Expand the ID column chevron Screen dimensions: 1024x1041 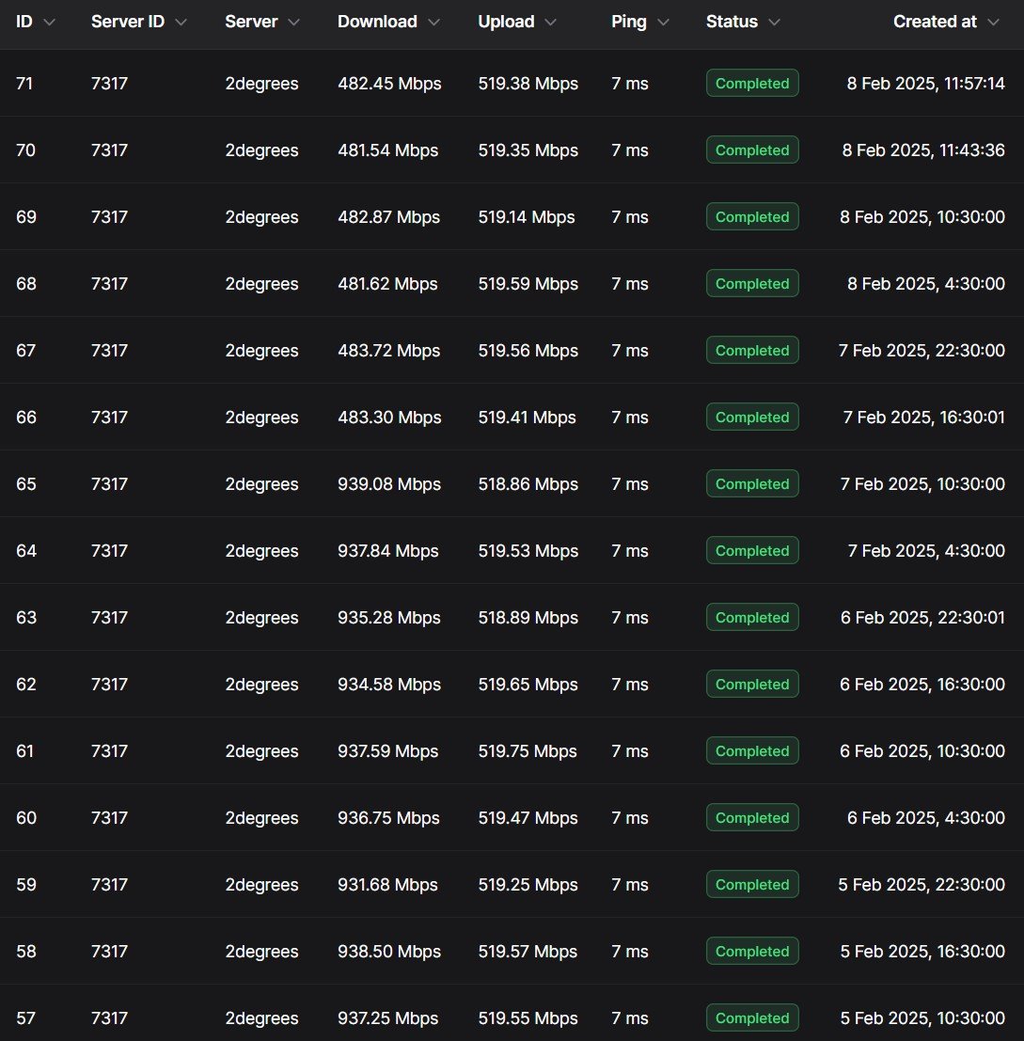point(49,23)
